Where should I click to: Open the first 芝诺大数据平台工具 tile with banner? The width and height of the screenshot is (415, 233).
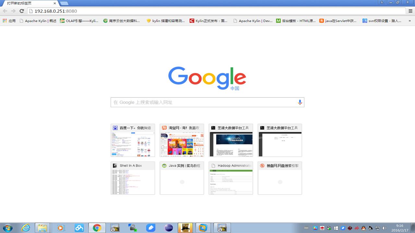tap(231, 140)
